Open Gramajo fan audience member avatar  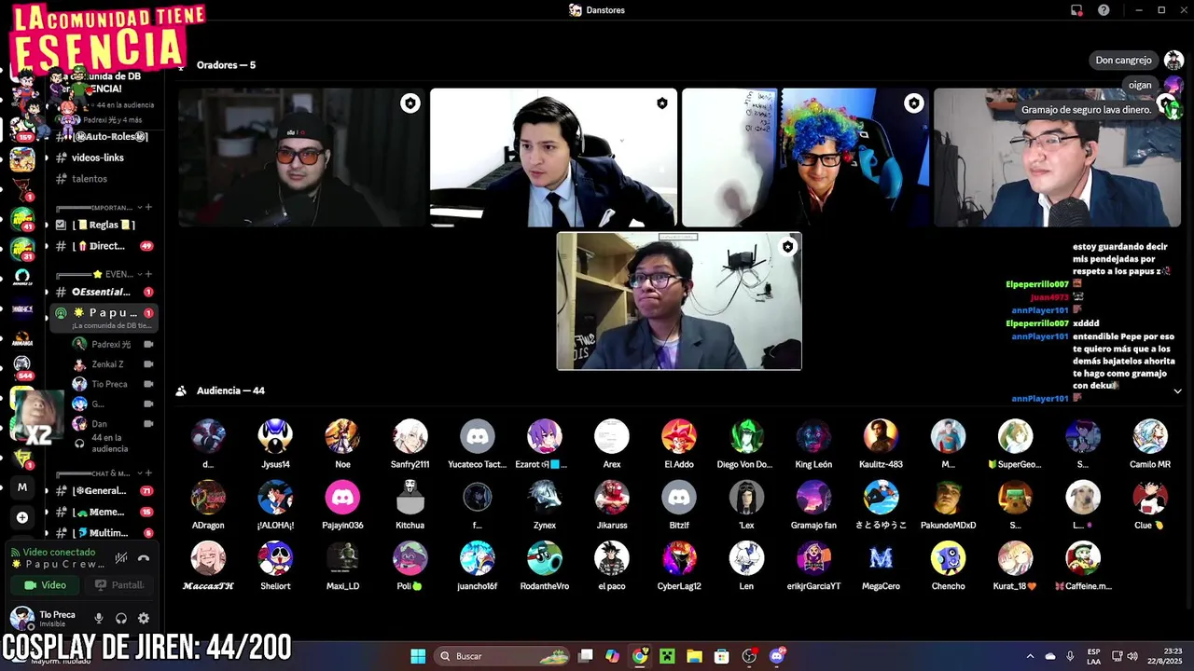click(x=813, y=498)
